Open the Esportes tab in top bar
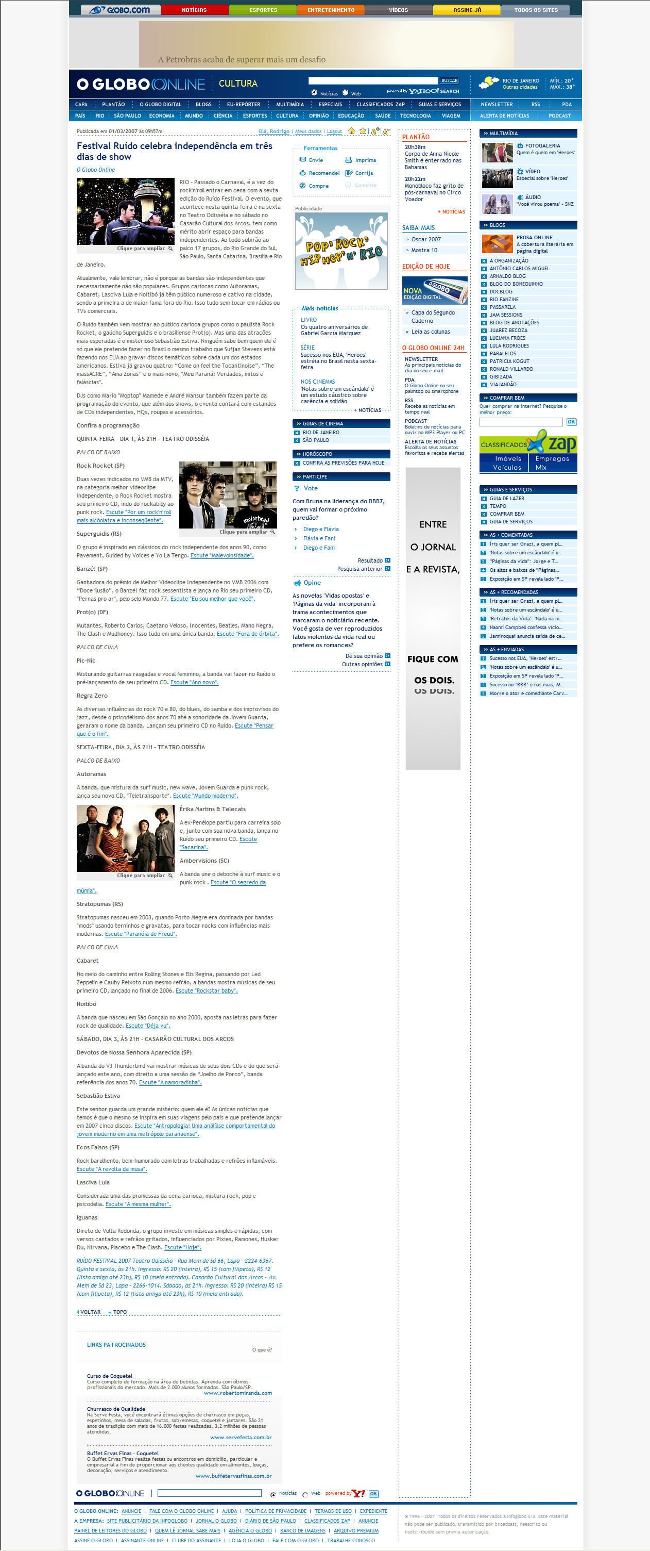This screenshot has width=650, height=1551. pos(263,10)
